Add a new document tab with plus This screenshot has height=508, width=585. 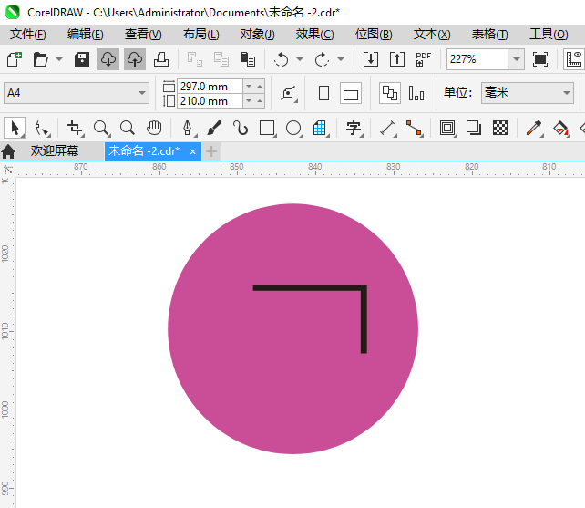coord(211,151)
